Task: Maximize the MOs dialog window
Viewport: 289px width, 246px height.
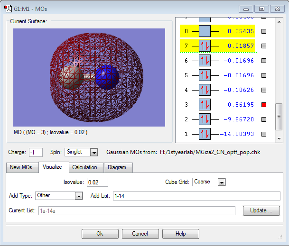Action: coord(261,9)
